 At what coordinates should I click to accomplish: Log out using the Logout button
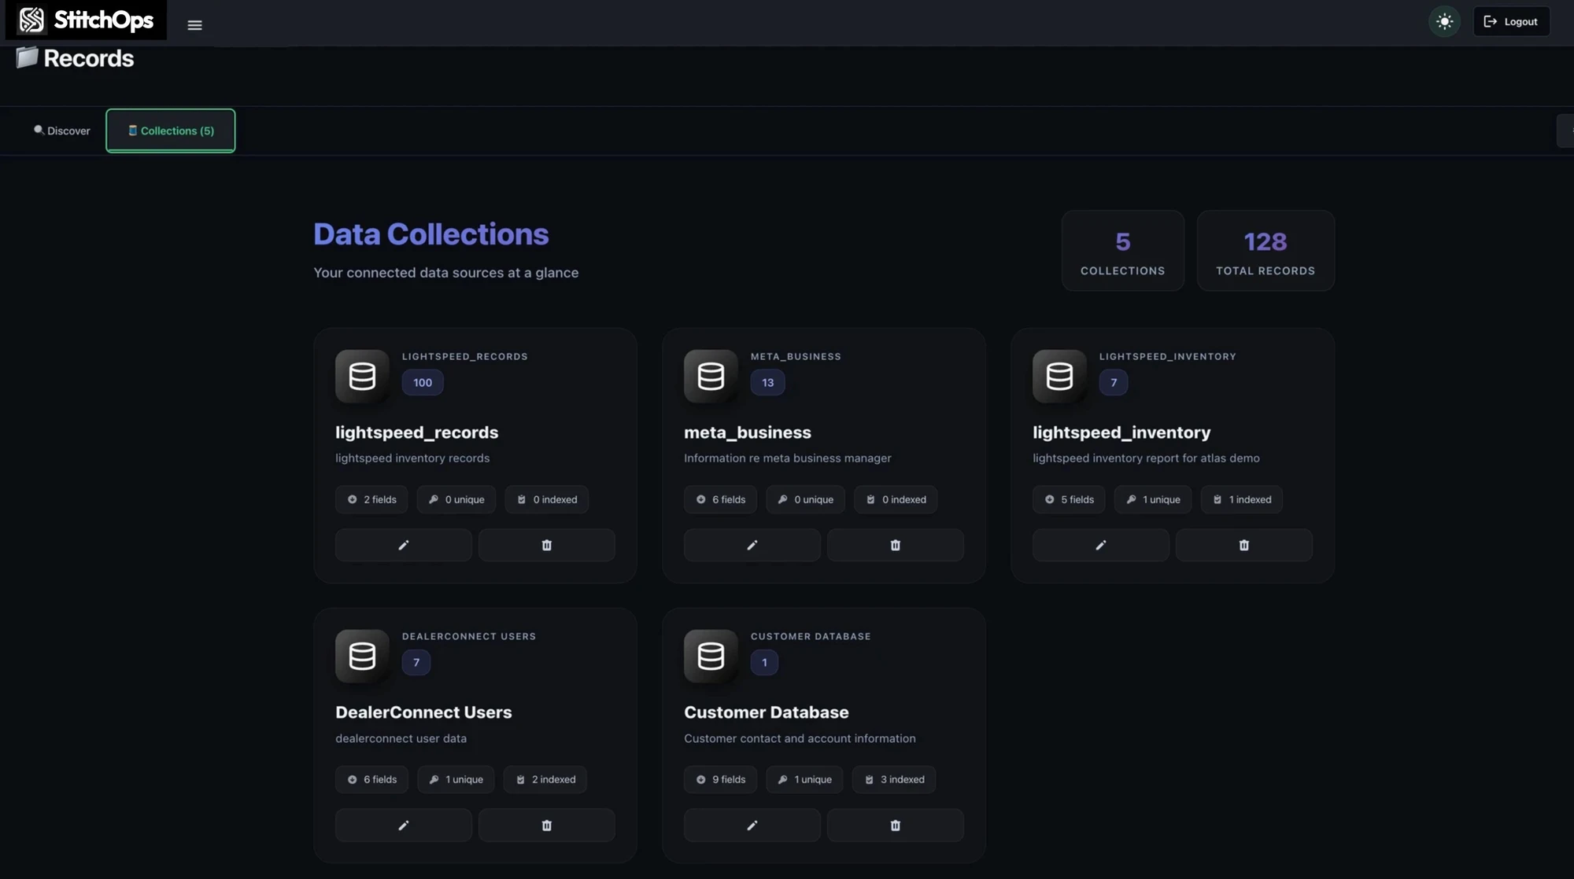point(1511,21)
